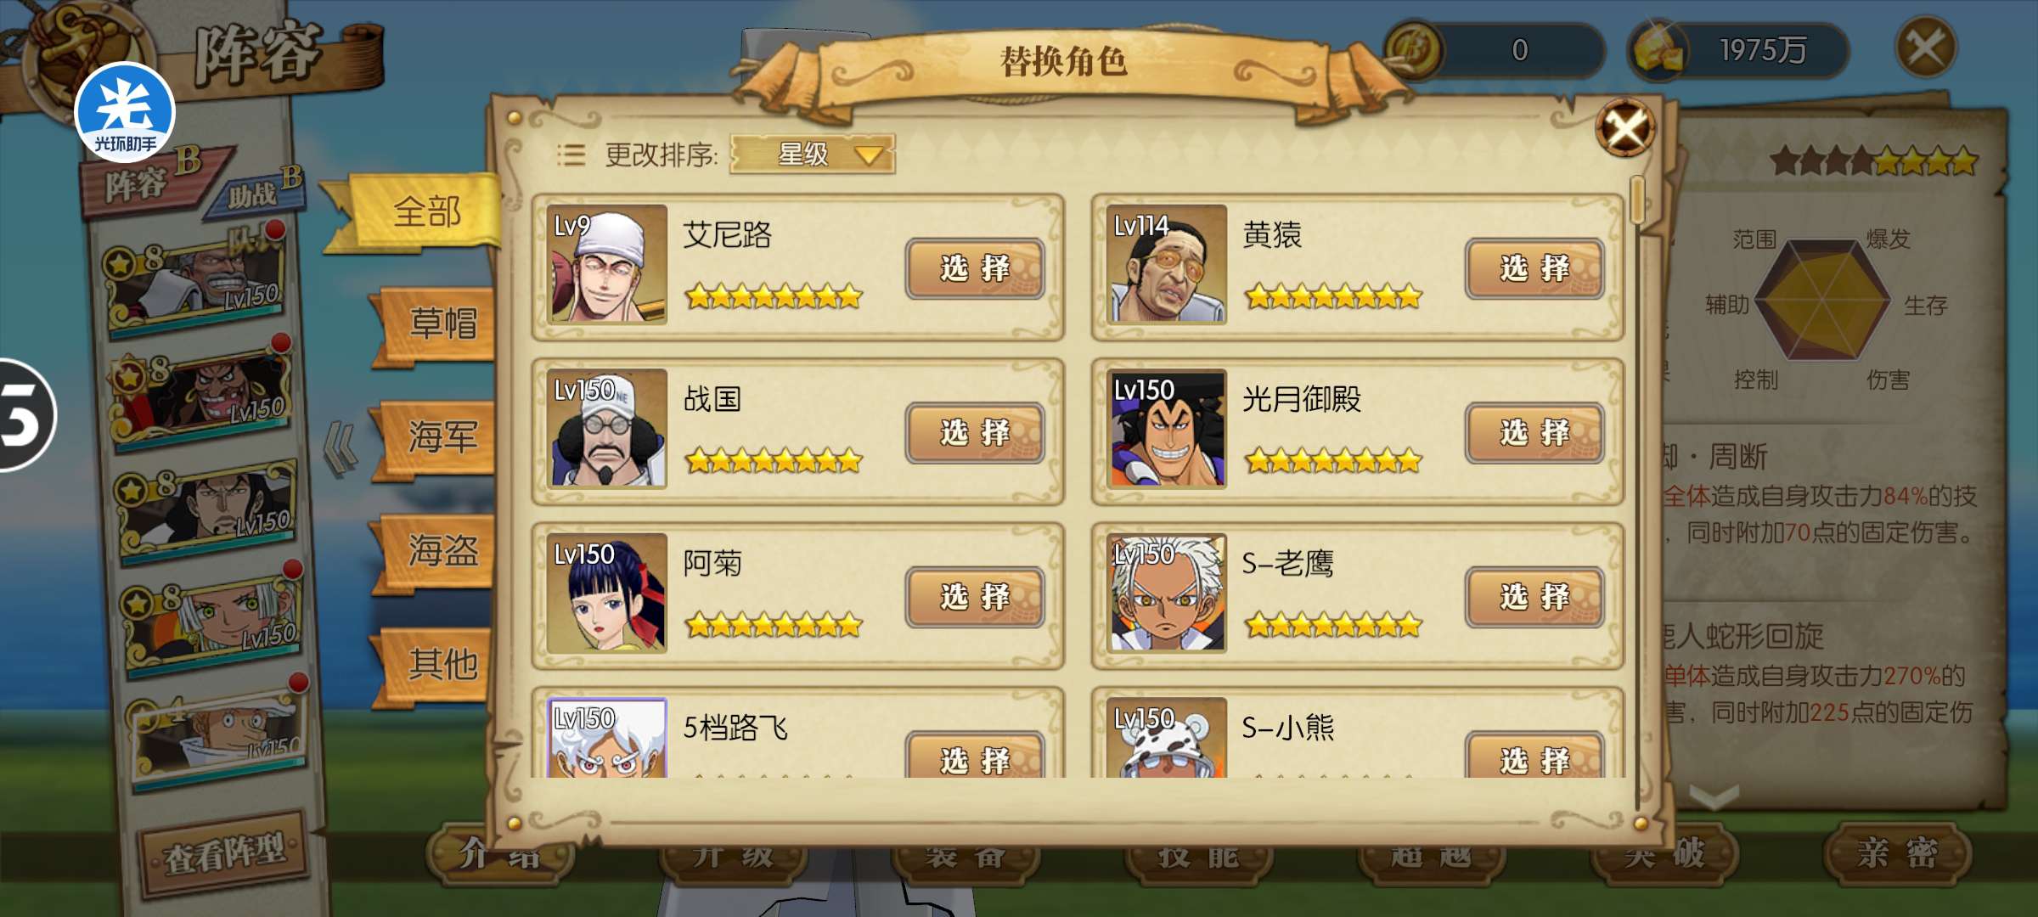Click the gold ingot currency icon
This screenshot has height=917, width=2038.
click(x=1658, y=50)
